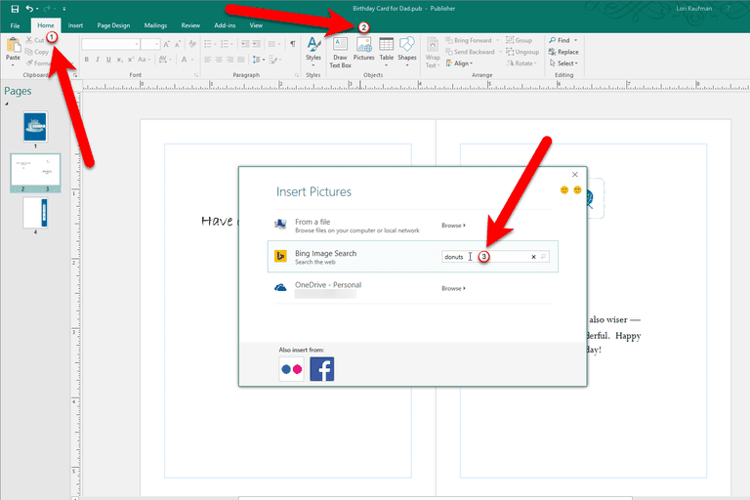Open the Select dropdown in Editing
The image size is (750, 500).
coord(563,63)
